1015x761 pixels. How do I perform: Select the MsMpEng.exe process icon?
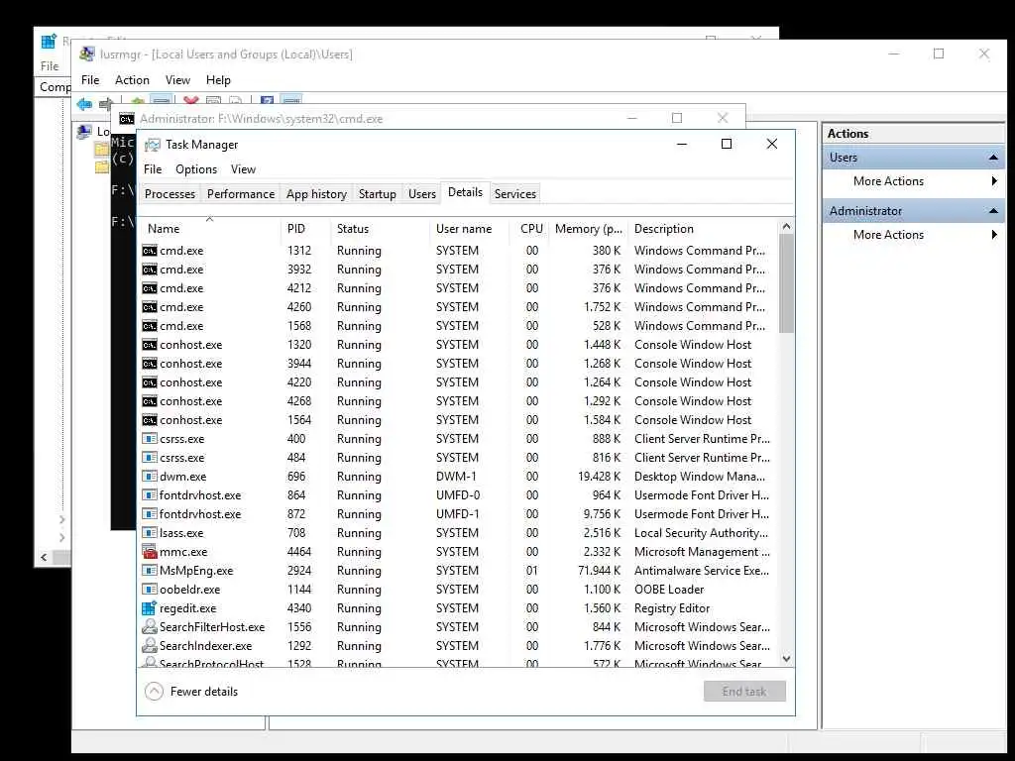click(x=150, y=570)
